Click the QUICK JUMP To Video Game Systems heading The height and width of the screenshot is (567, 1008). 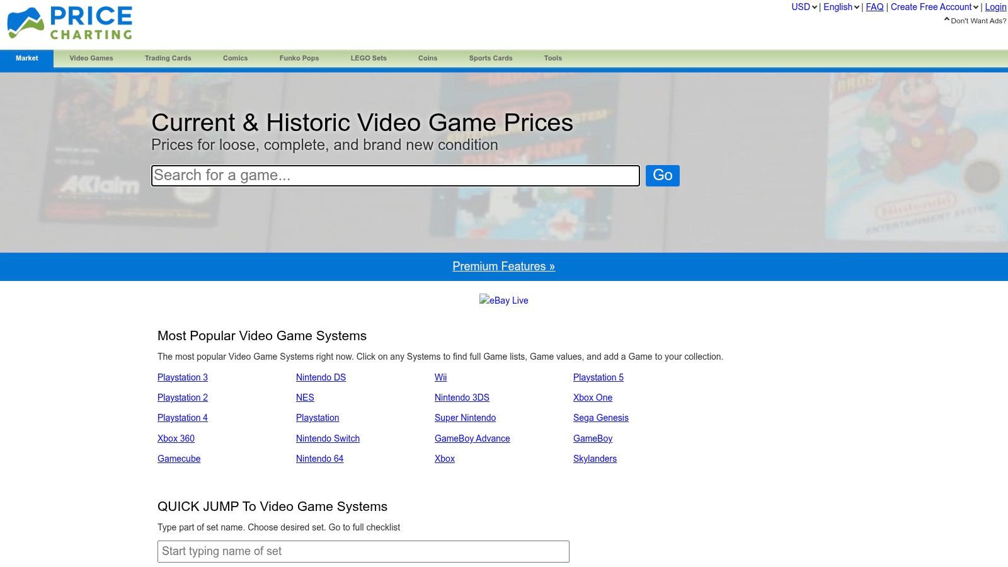272,507
